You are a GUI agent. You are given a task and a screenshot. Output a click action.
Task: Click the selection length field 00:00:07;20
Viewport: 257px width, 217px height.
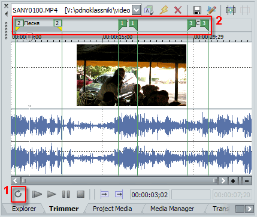[232, 195]
